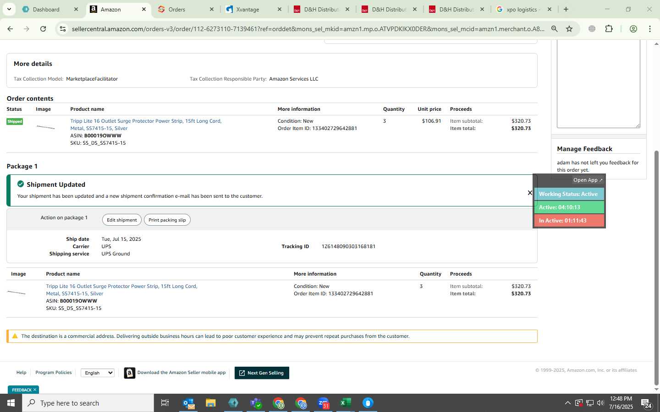
Task: Open Tripp Lite product link in Package 1
Action: click(121, 290)
